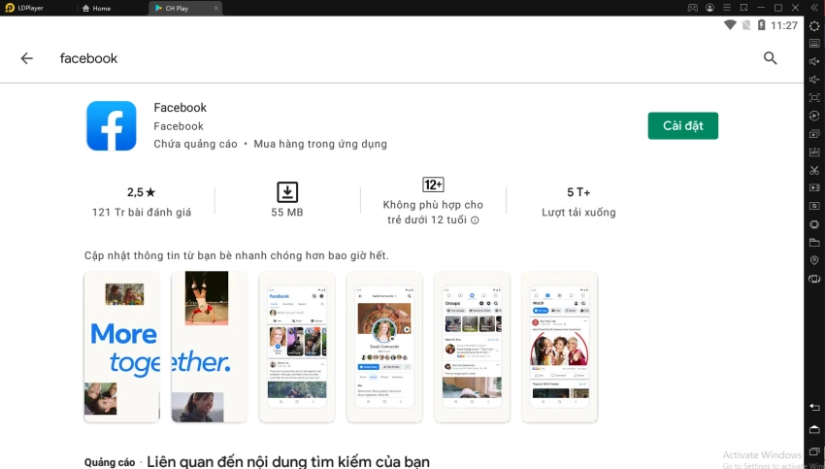
Task: Click the Lượt tải xuống label
Action: (578, 212)
